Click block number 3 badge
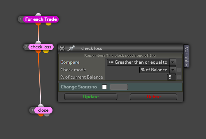The width and height of the screenshot is (206, 139). (32, 110)
